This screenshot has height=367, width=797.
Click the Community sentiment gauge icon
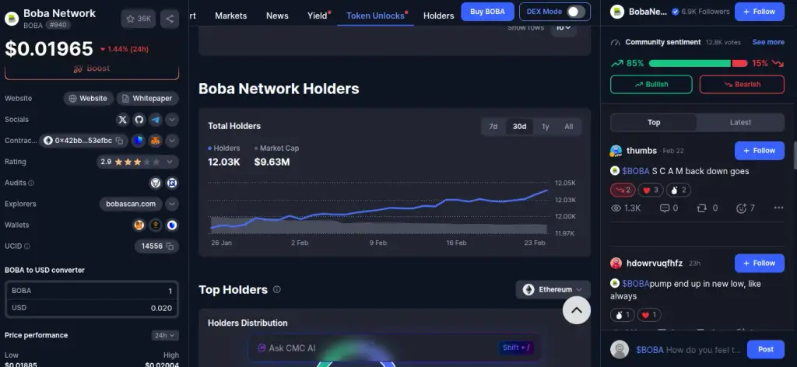(x=616, y=43)
